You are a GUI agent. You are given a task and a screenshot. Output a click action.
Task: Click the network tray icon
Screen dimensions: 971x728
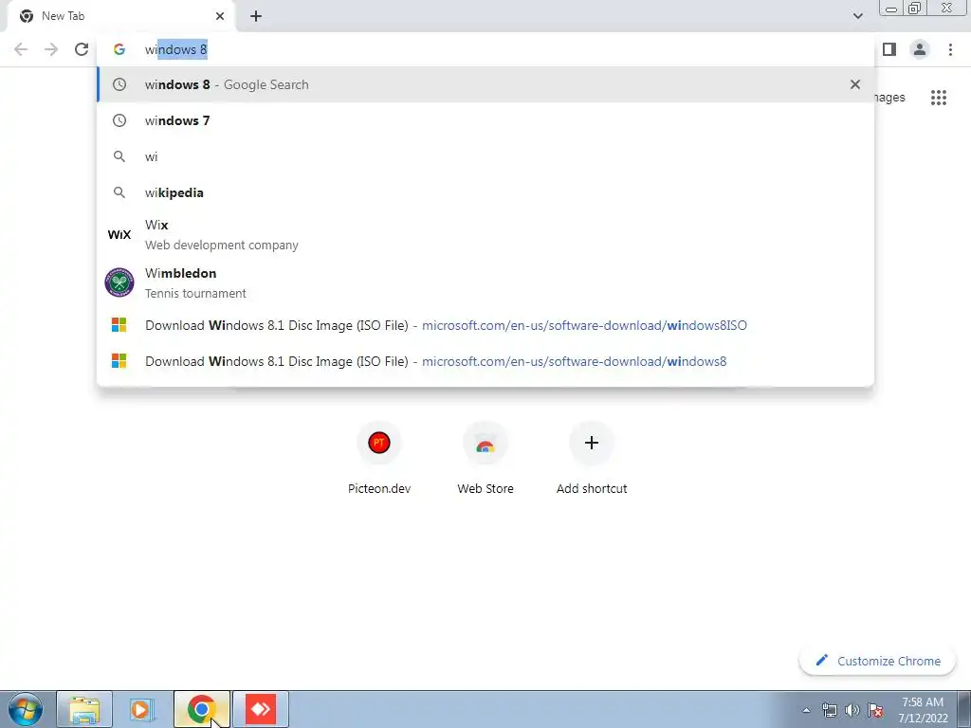pos(829,710)
